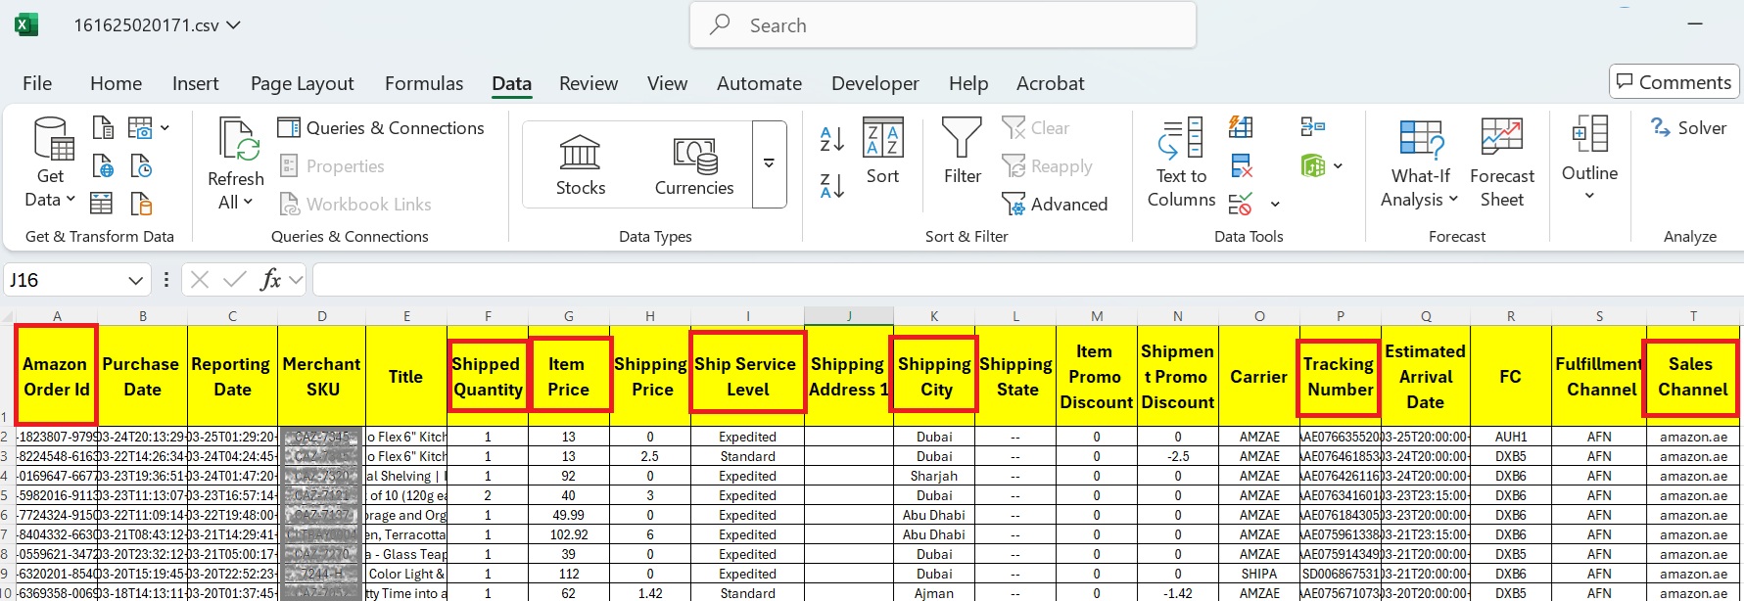Select the SHIPA carrier cell
The image size is (1744, 601).
tap(1259, 574)
